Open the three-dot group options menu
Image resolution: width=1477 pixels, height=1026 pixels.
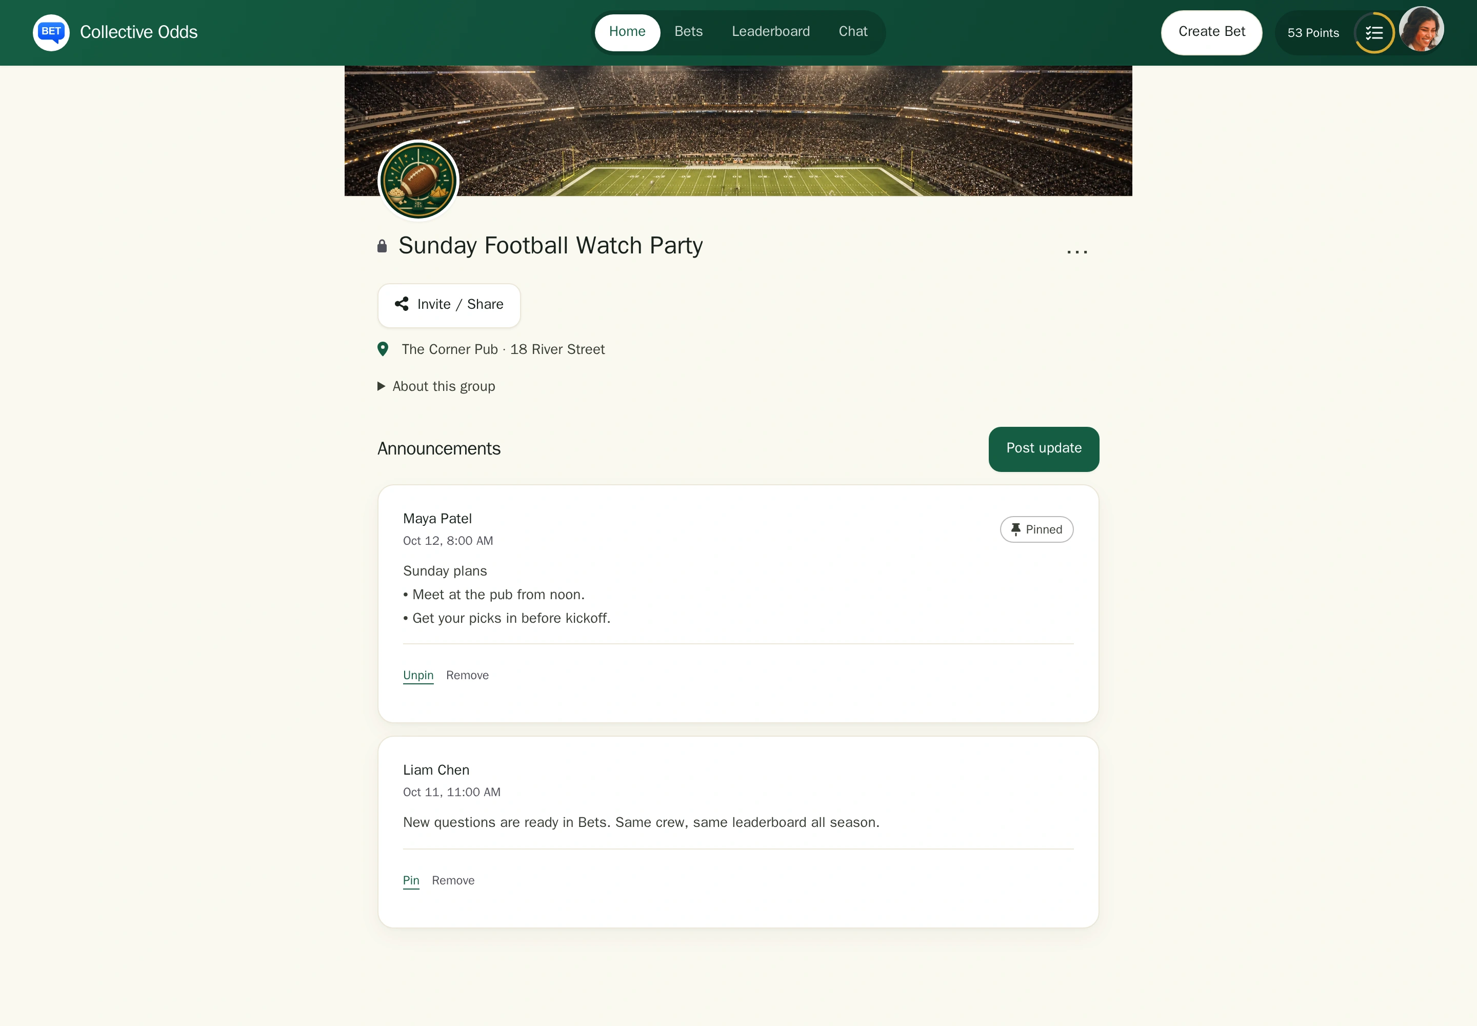click(x=1077, y=251)
